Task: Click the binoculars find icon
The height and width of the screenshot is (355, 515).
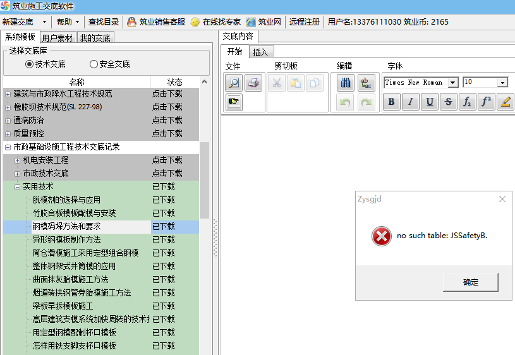Action: (x=345, y=83)
